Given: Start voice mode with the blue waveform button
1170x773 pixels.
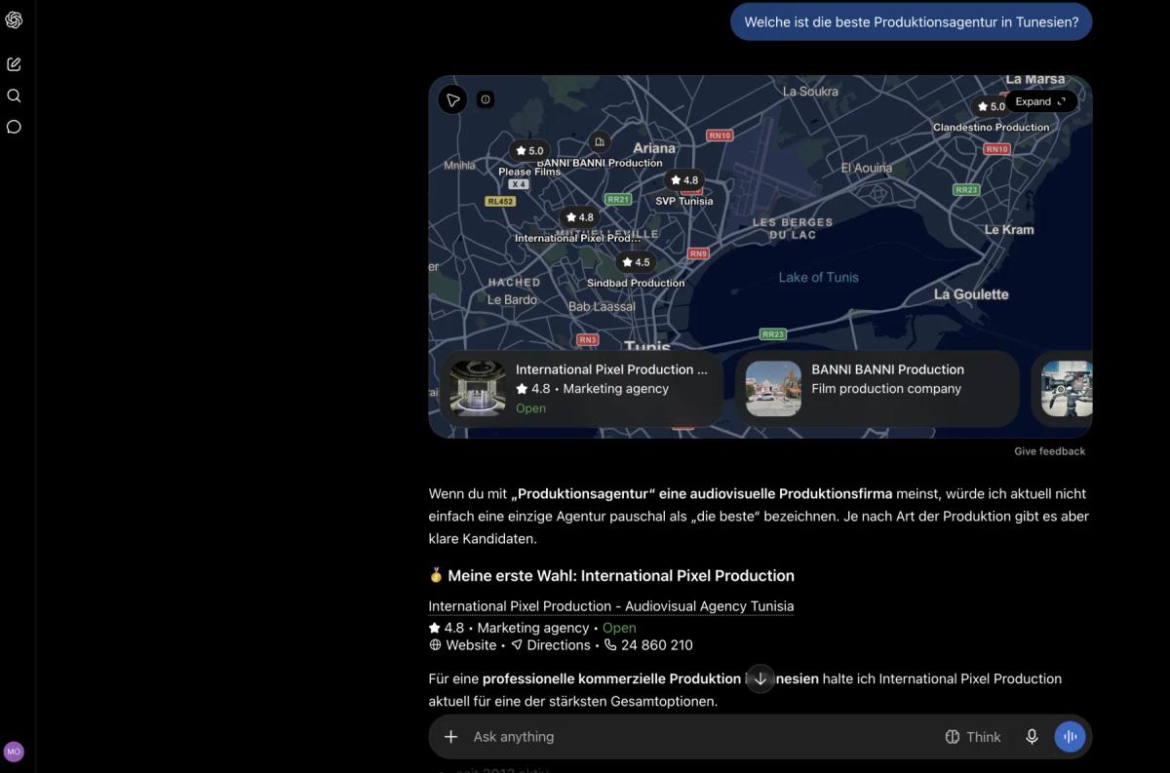Looking at the screenshot, I should (x=1070, y=737).
